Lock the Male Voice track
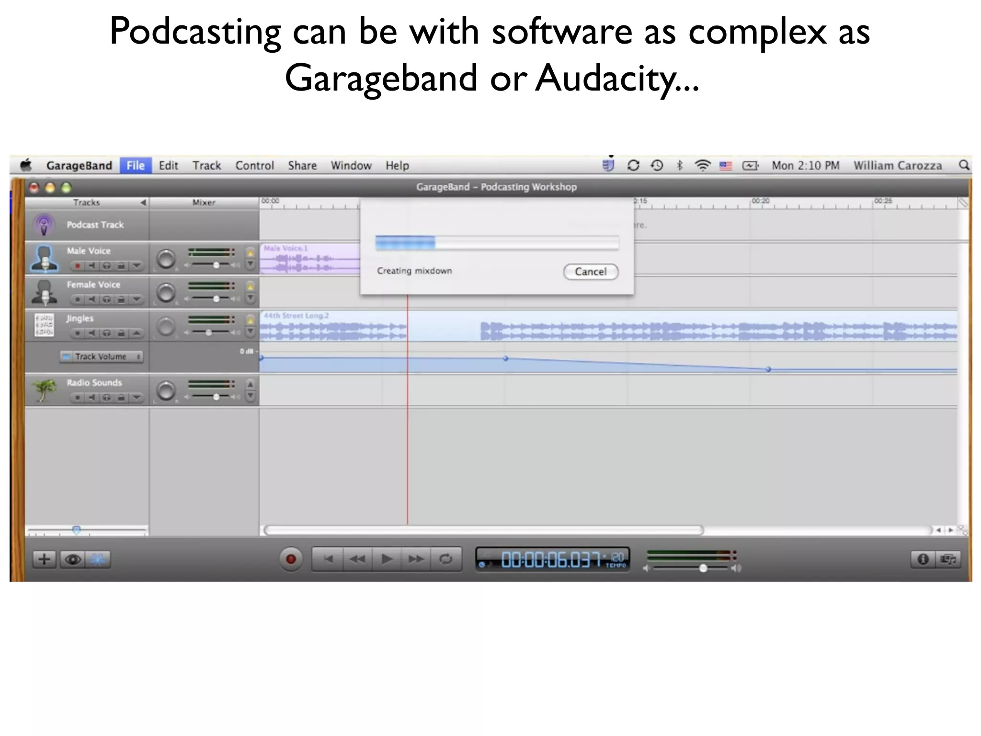Screen dimensions: 981x736 [x=121, y=265]
